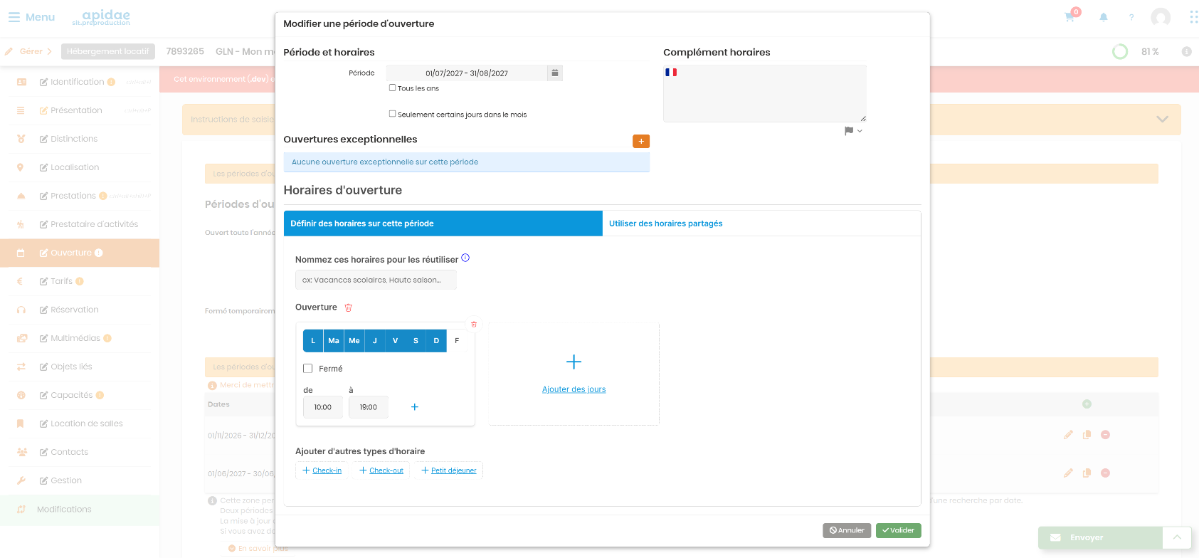Remove the day block using small trash icon
This screenshot has width=1199, height=558.
click(x=474, y=324)
